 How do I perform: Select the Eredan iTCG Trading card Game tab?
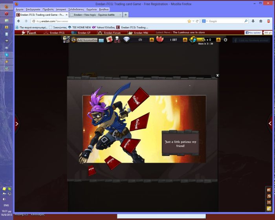pos(42,15)
